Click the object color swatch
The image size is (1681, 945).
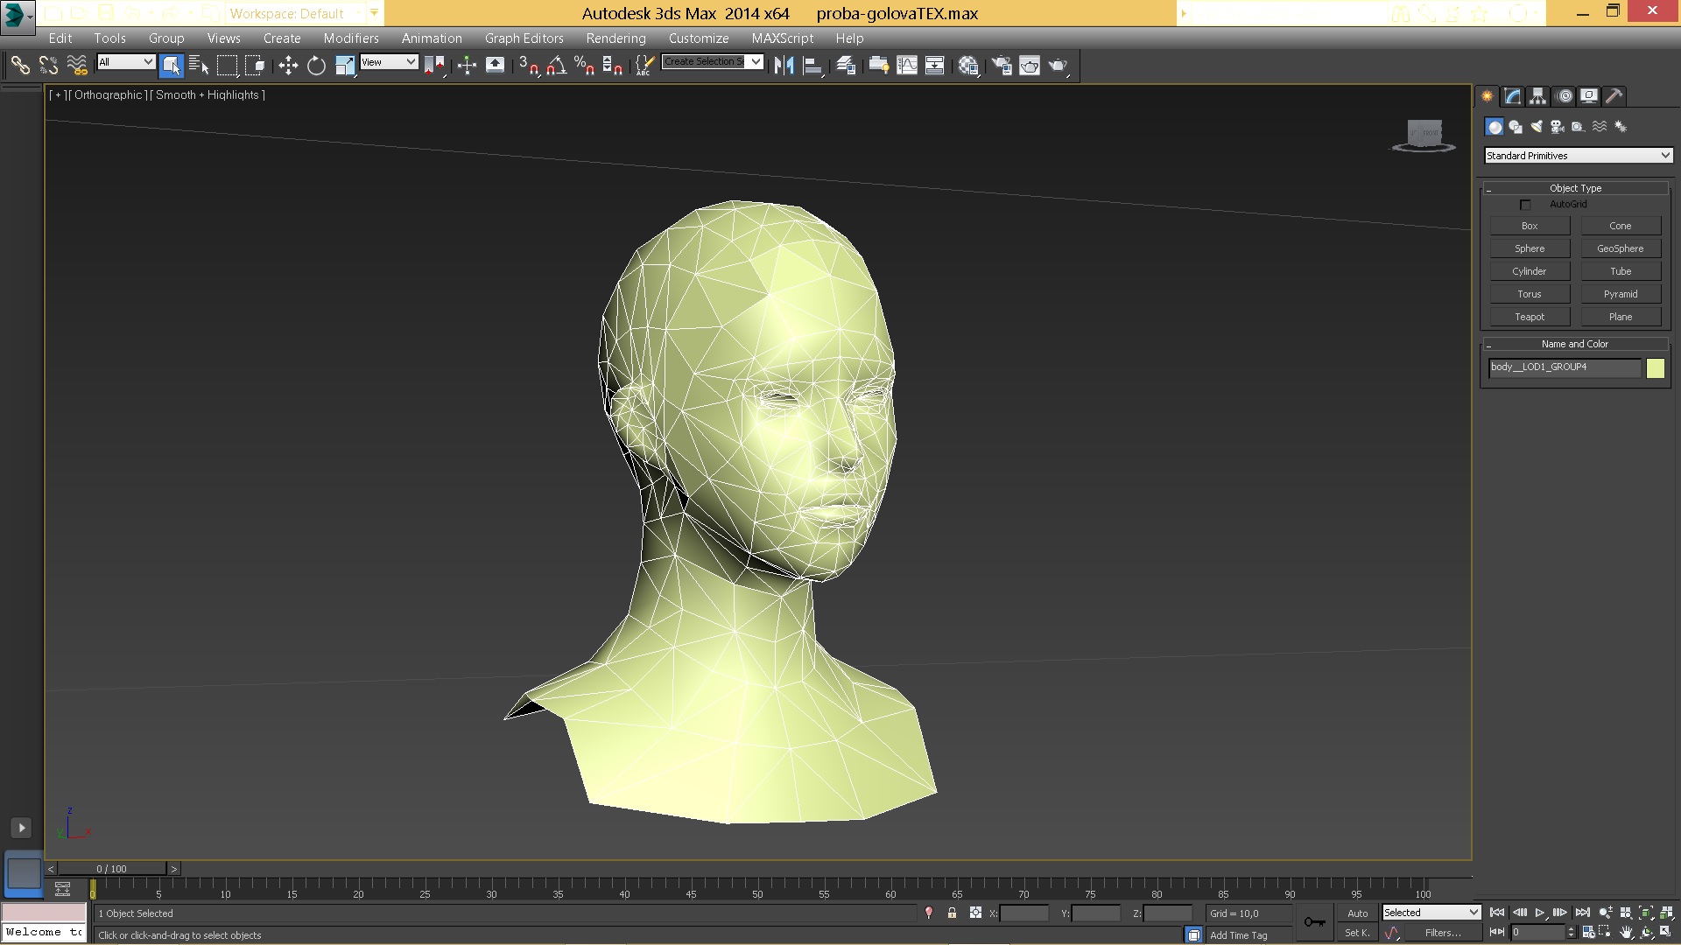(1655, 368)
